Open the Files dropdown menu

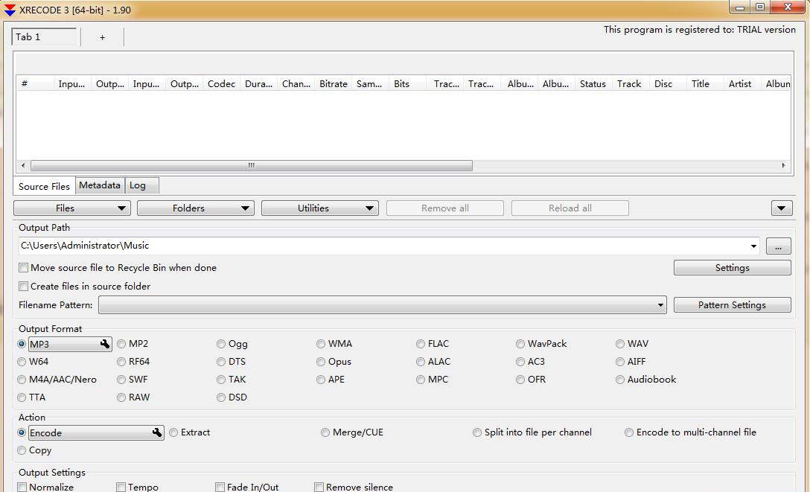pyautogui.click(x=71, y=208)
